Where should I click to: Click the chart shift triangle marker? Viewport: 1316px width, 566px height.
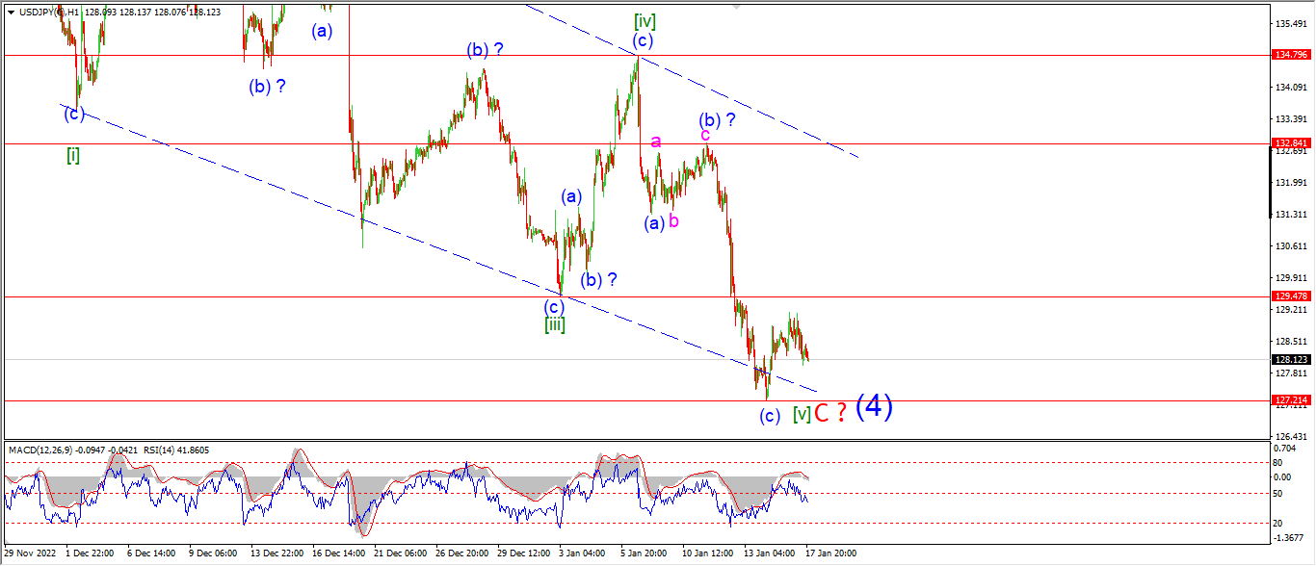click(736, 6)
